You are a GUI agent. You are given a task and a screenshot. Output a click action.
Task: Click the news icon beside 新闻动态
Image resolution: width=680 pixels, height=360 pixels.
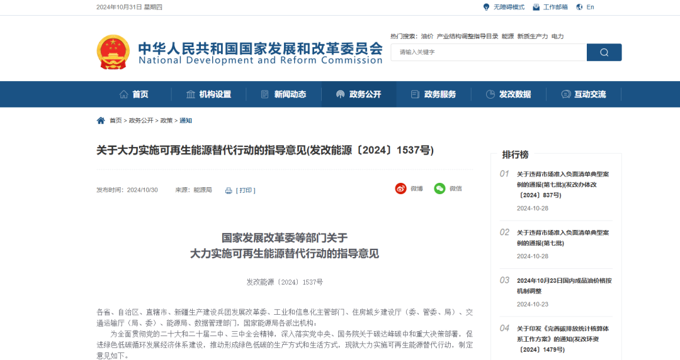(264, 94)
